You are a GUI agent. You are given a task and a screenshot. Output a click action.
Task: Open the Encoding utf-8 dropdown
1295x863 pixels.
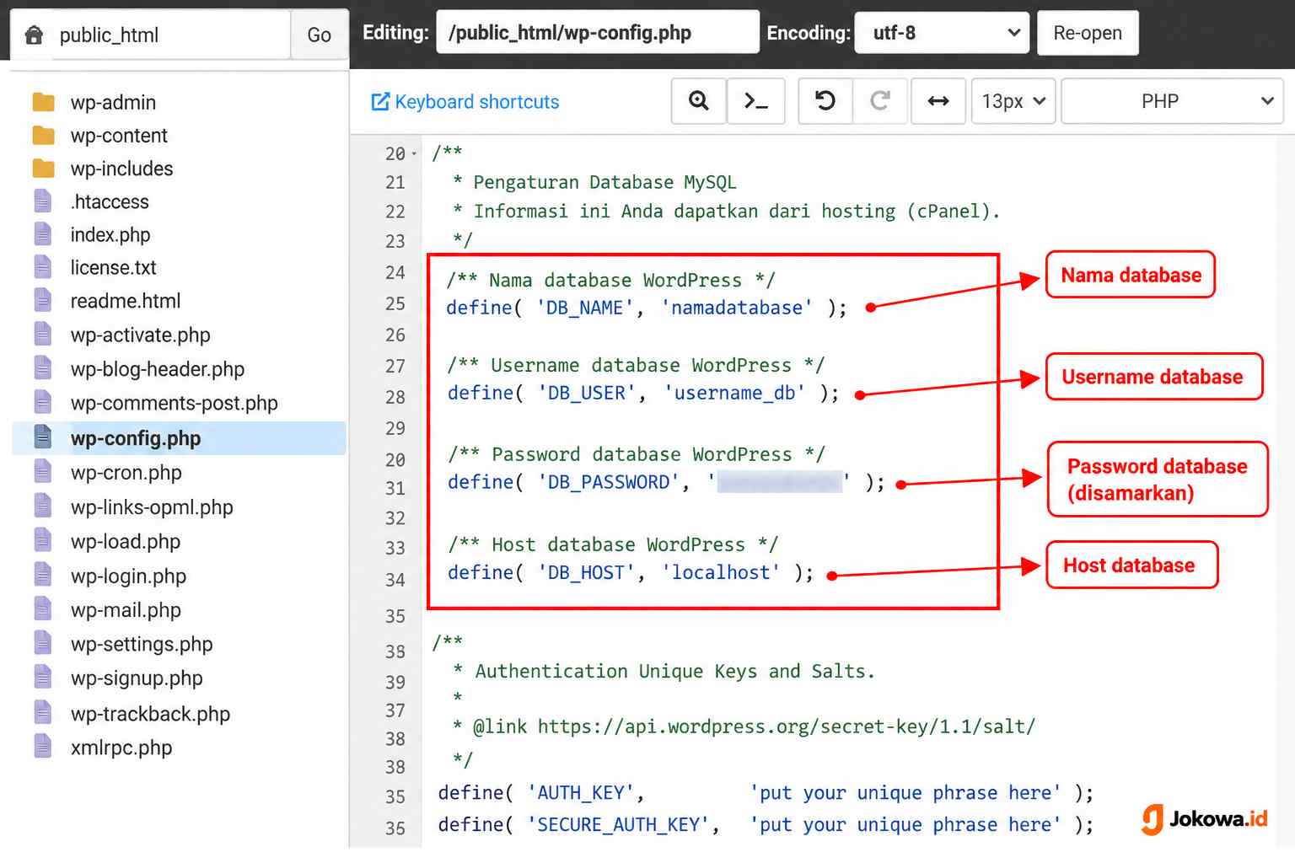pos(942,33)
